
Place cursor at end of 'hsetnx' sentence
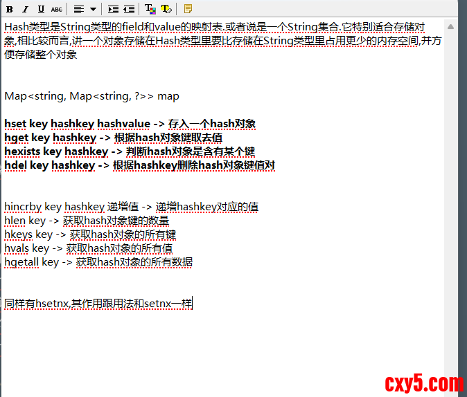[193, 304]
